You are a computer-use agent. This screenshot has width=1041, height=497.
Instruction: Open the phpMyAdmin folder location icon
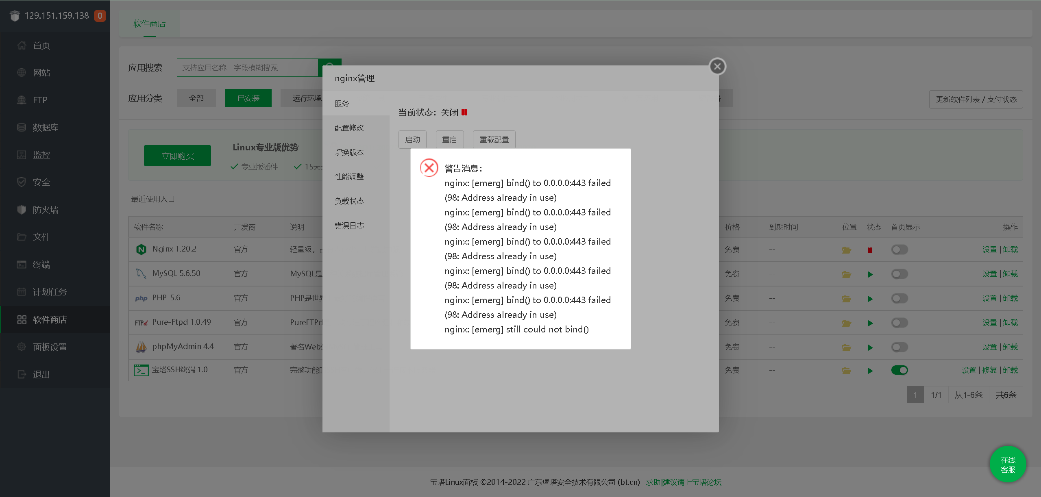[x=847, y=347]
